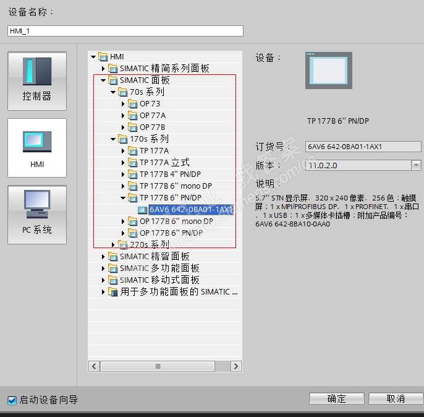Click the OP 73 folder icon
Screen dimensions: 424x417
coord(132,104)
